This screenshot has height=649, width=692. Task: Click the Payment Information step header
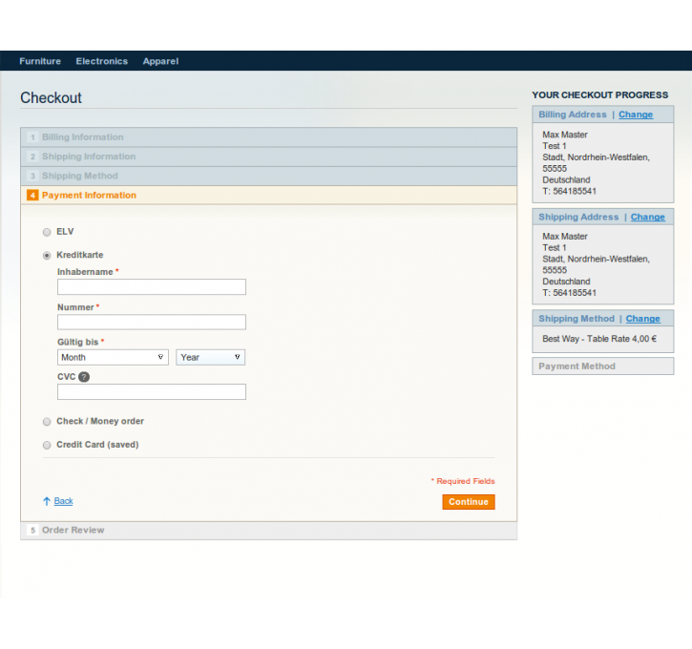(x=269, y=195)
